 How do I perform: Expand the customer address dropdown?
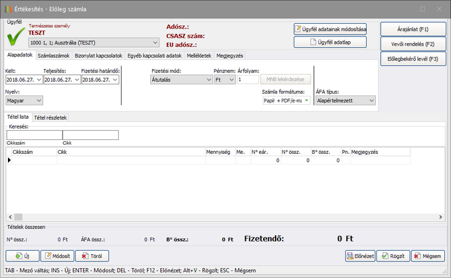click(x=155, y=42)
